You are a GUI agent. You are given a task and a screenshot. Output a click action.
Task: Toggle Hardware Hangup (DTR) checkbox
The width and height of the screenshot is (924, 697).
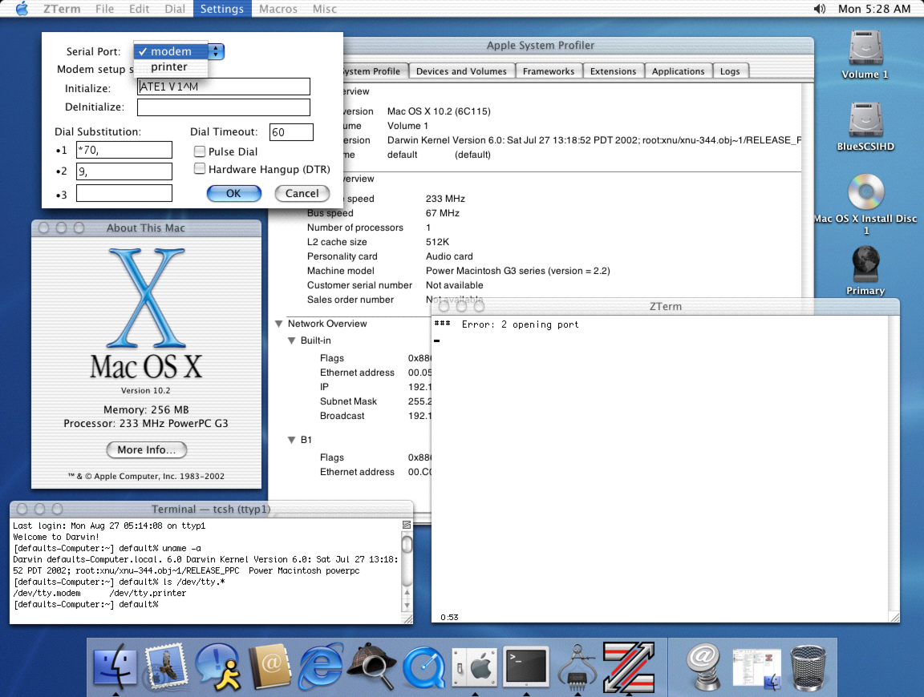pos(201,169)
